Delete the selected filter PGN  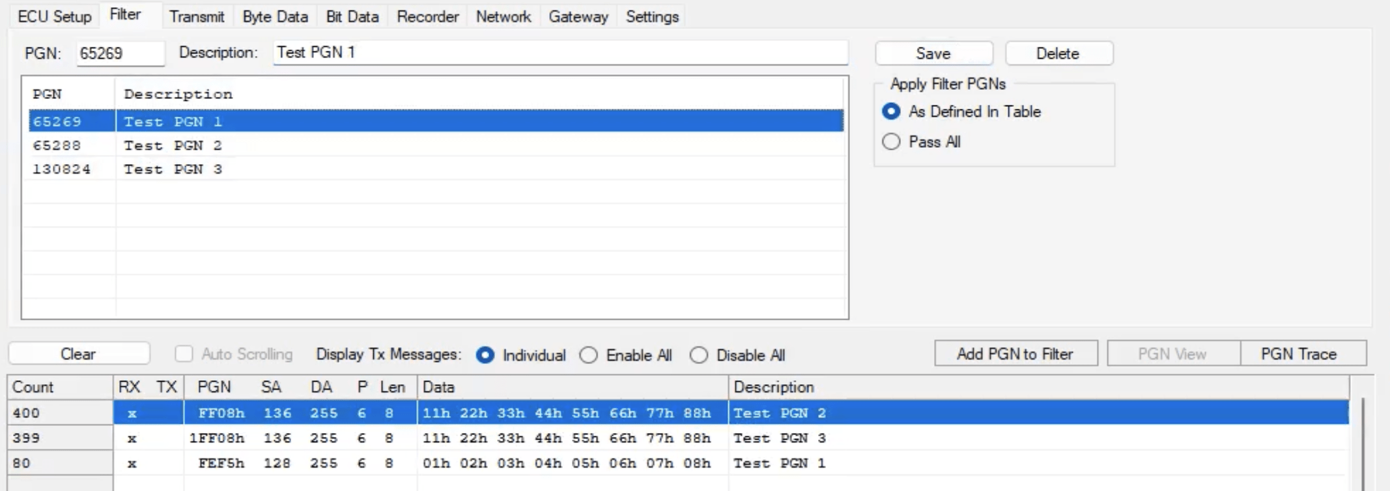coord(1058,53)
